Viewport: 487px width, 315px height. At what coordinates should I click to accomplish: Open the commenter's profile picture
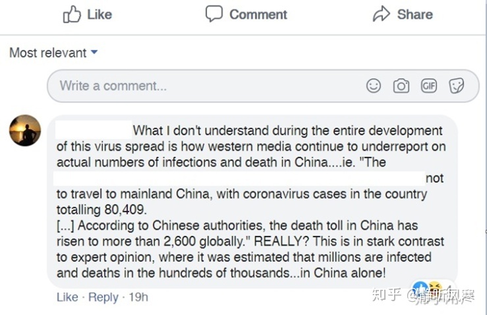[25, 130]
